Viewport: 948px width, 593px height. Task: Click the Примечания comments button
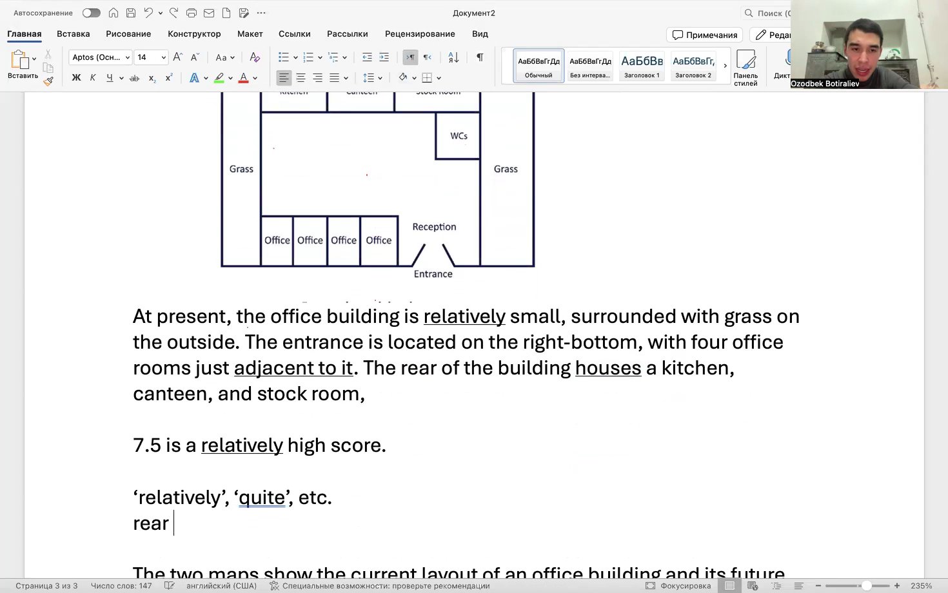point(704,35)
